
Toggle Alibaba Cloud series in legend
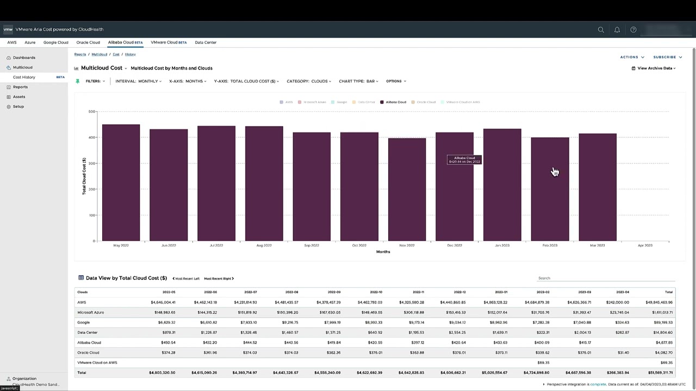pos(393,102)
